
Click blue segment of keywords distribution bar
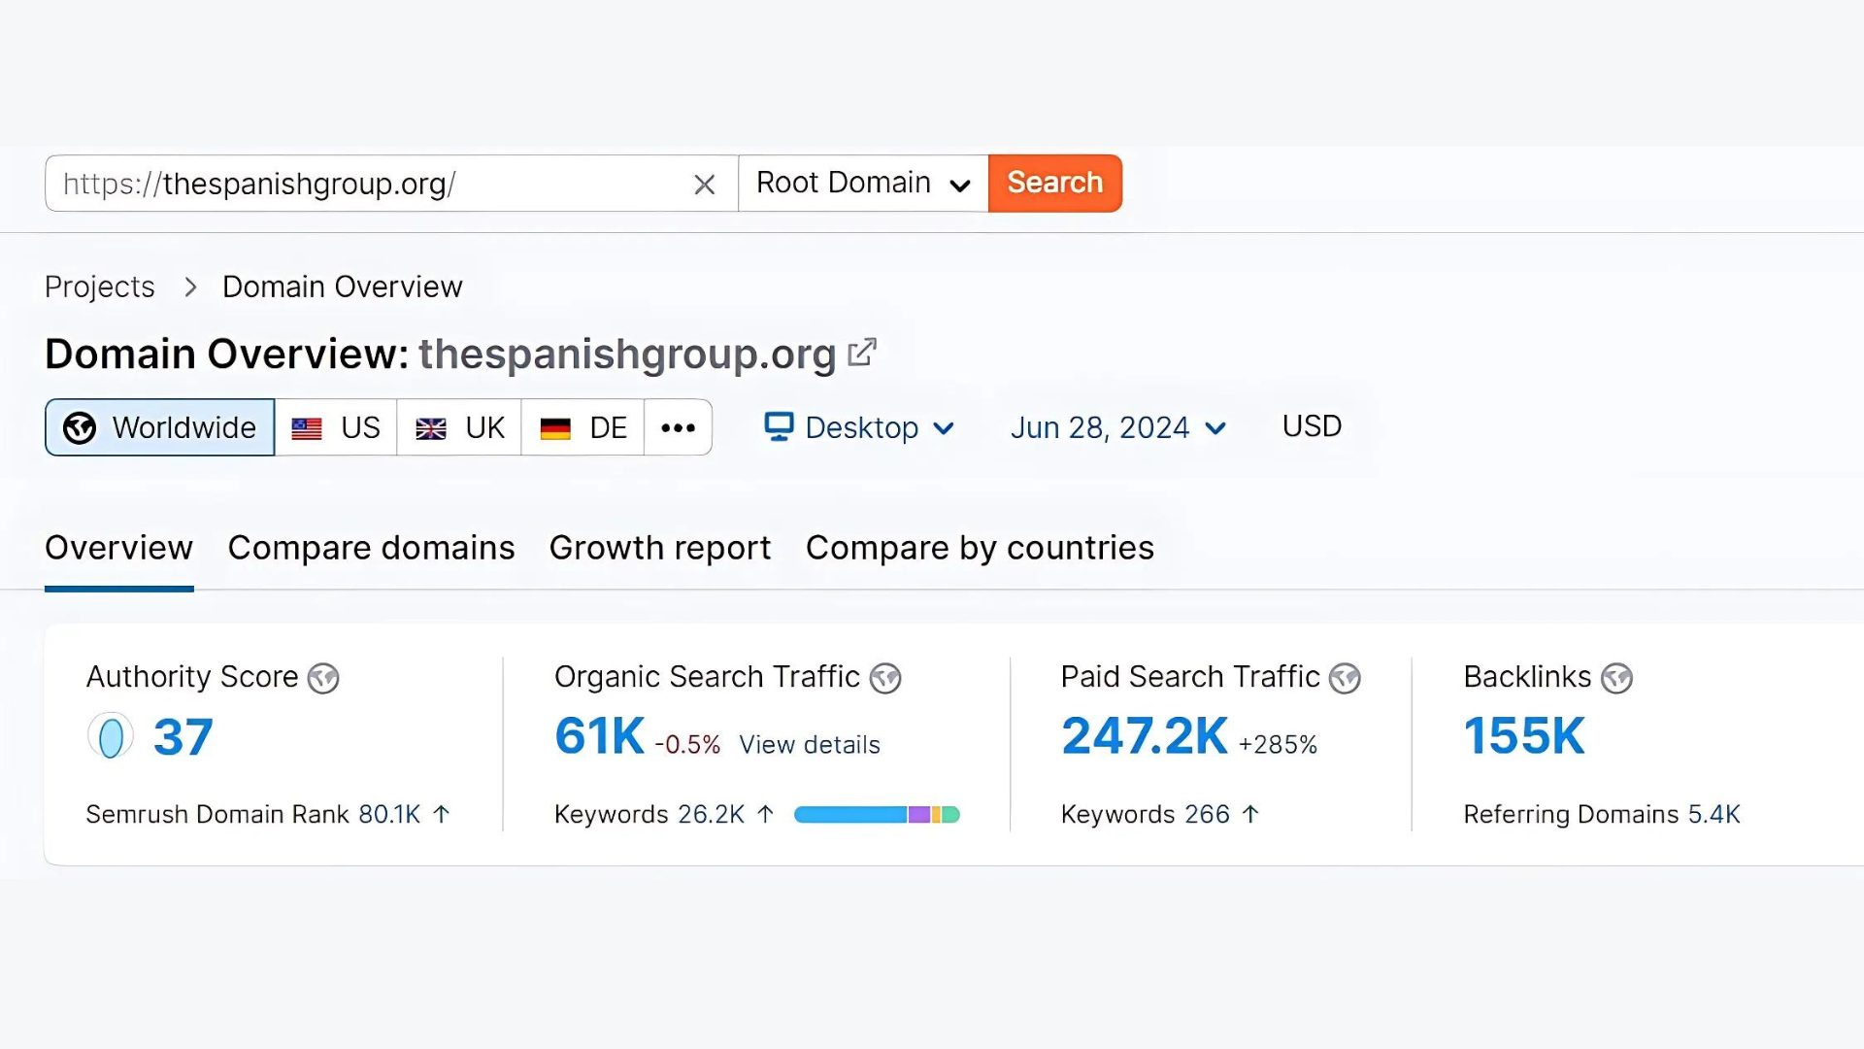[x=850, y=815]
